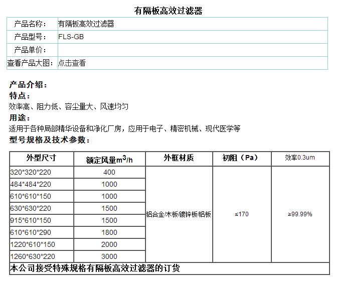Click the 用途 heading
The height and width of the screenshot is (284, 339).
pyautogui.click(x=19, y=118)
